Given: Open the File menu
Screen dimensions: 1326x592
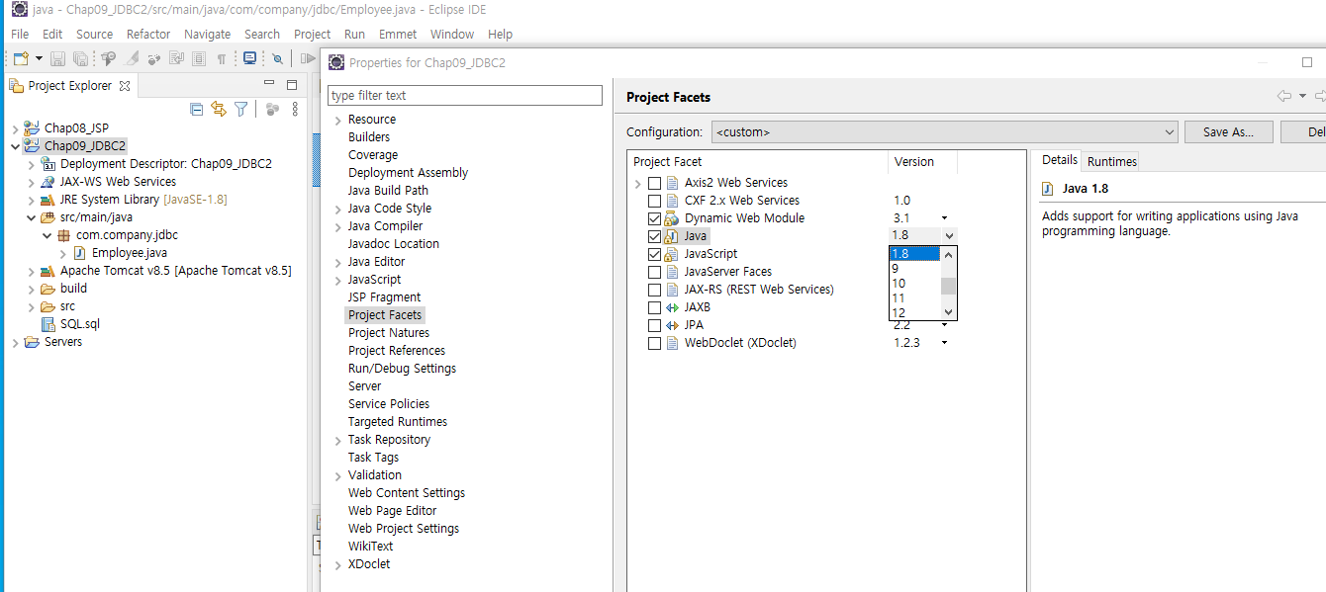Looking at the screenshot, I should pos(20,34).
